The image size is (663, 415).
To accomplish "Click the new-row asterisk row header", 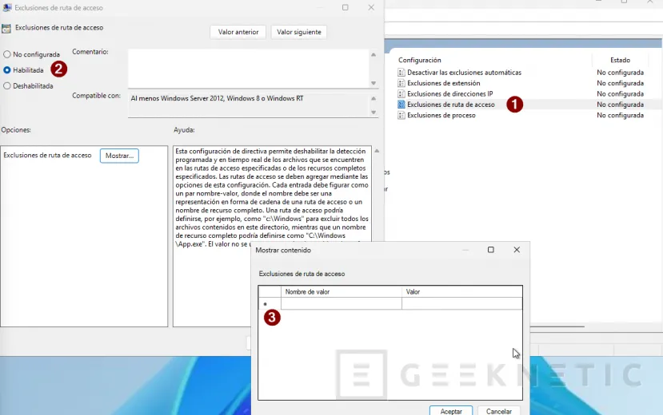I will [x=270, y=303].
